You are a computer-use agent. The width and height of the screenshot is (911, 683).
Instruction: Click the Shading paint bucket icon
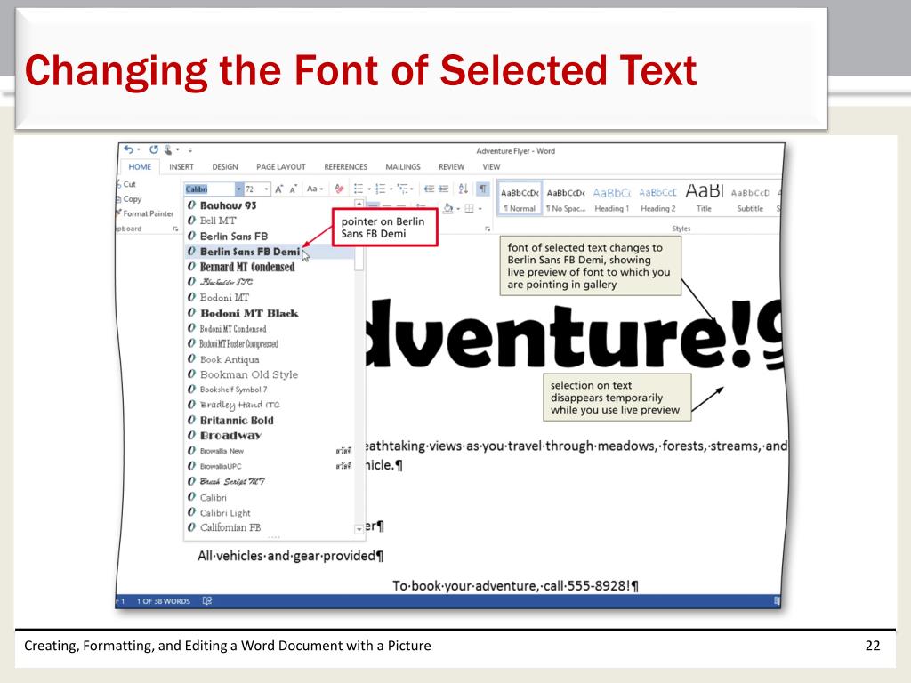[x=448, y=208]
